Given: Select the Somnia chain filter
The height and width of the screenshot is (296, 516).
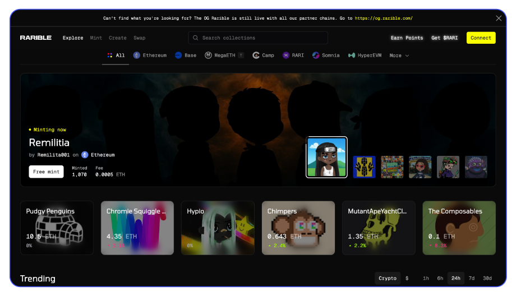Looking at the screenshot, I should pos(326,55).
